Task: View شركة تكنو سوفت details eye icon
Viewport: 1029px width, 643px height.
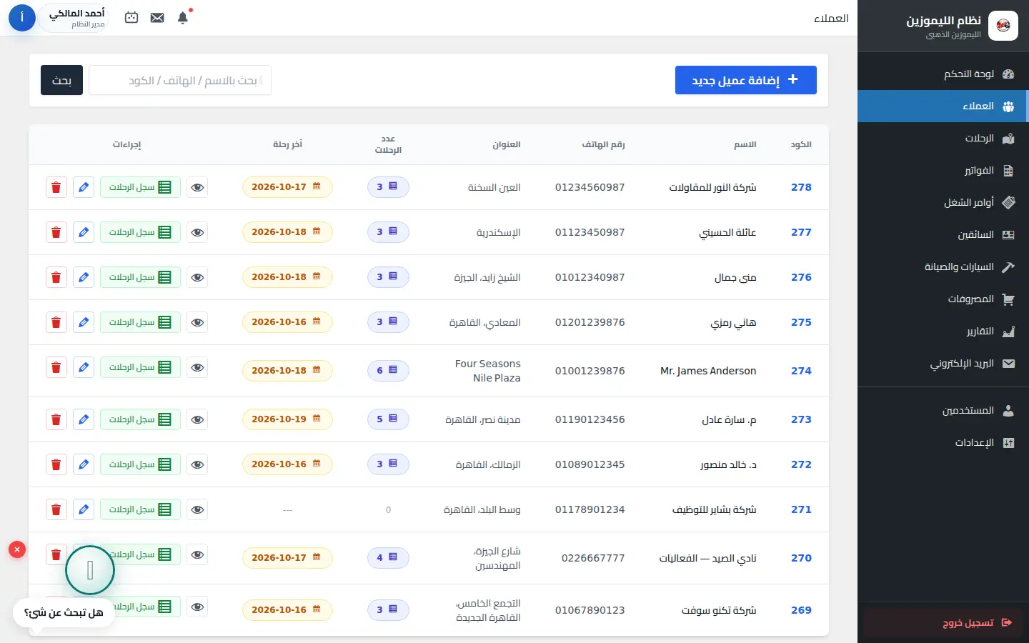Action: 197,607
